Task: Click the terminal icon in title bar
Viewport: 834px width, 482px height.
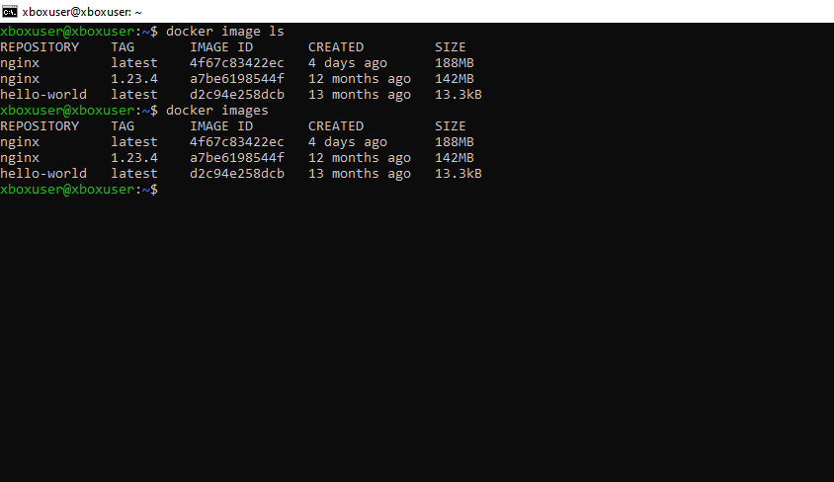Action: (11, 11)
